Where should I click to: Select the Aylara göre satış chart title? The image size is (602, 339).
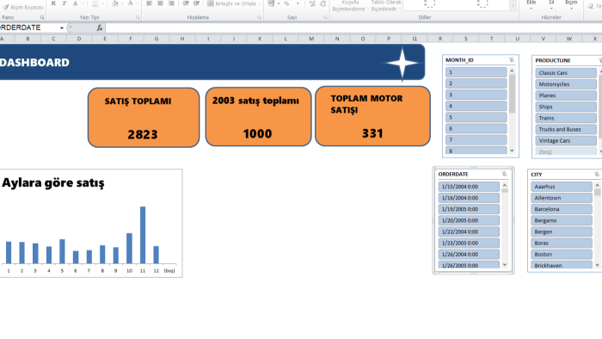(53, 182)
